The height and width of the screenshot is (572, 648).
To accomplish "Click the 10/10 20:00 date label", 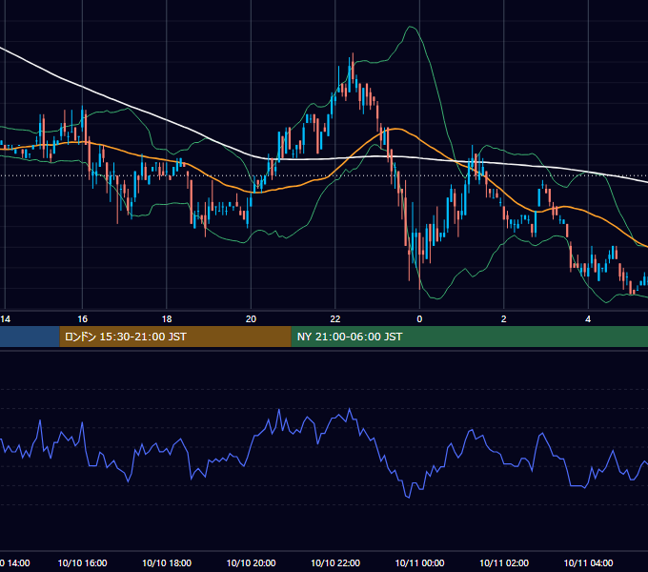I will (x=251, y=562).
